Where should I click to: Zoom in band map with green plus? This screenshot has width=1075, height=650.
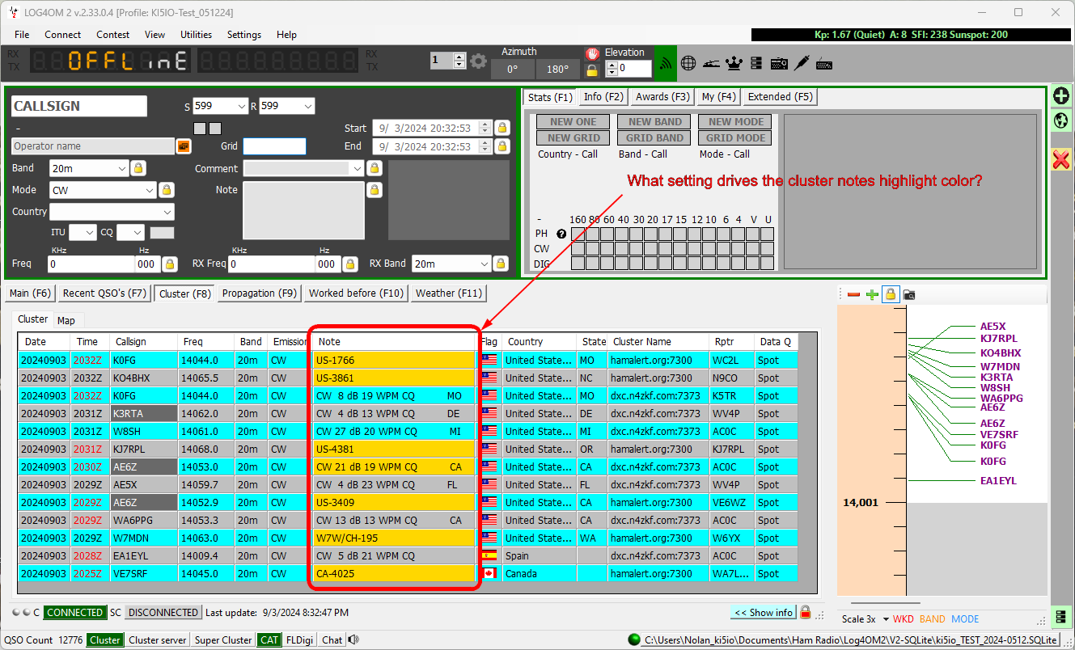coord(871,295)
